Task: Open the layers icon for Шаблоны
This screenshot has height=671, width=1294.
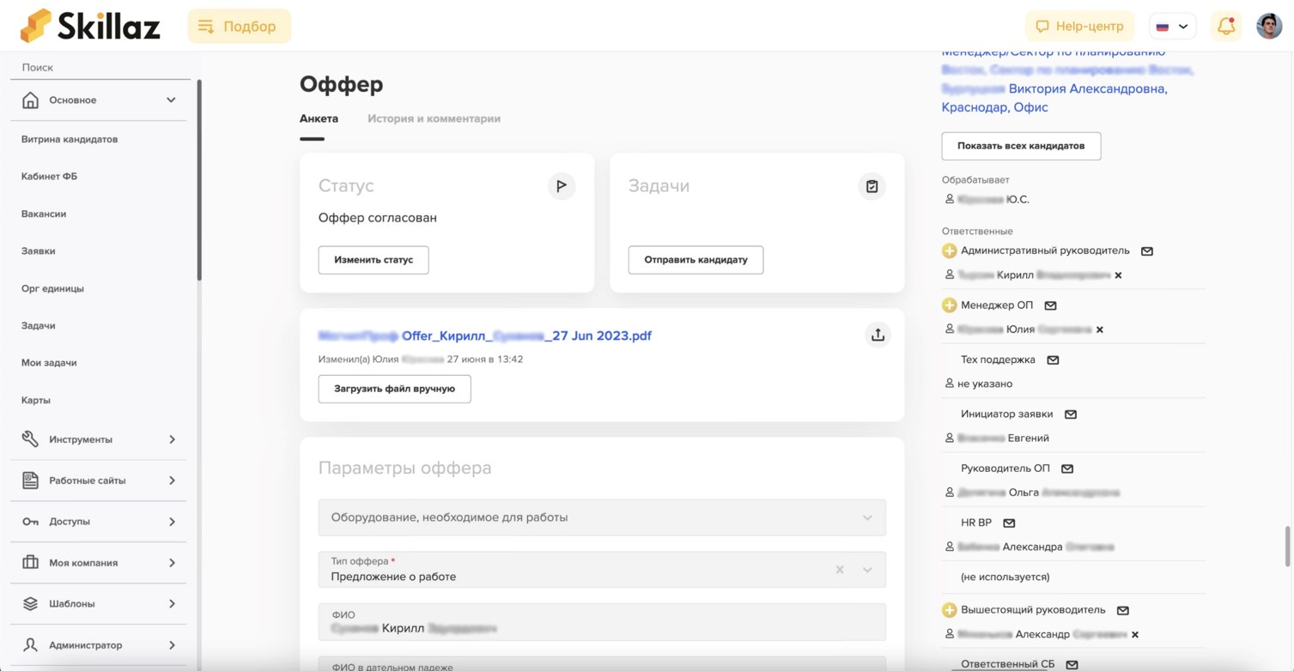Action: (x=31, y=603)
